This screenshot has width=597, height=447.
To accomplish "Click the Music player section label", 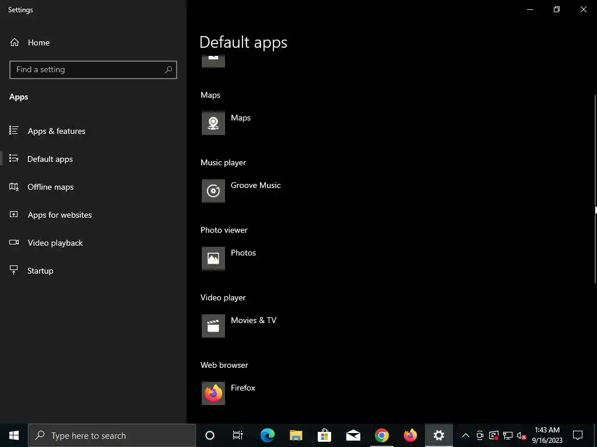I will pyautogui.click(x=223, y=163).
